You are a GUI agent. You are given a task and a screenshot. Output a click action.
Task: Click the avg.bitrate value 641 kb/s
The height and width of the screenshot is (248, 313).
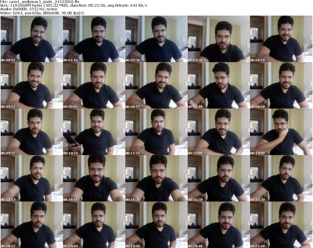click(139, 6)
